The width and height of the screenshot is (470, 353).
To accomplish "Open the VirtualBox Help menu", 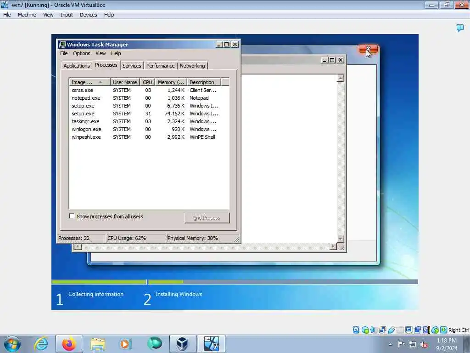I will click(109, 15).
